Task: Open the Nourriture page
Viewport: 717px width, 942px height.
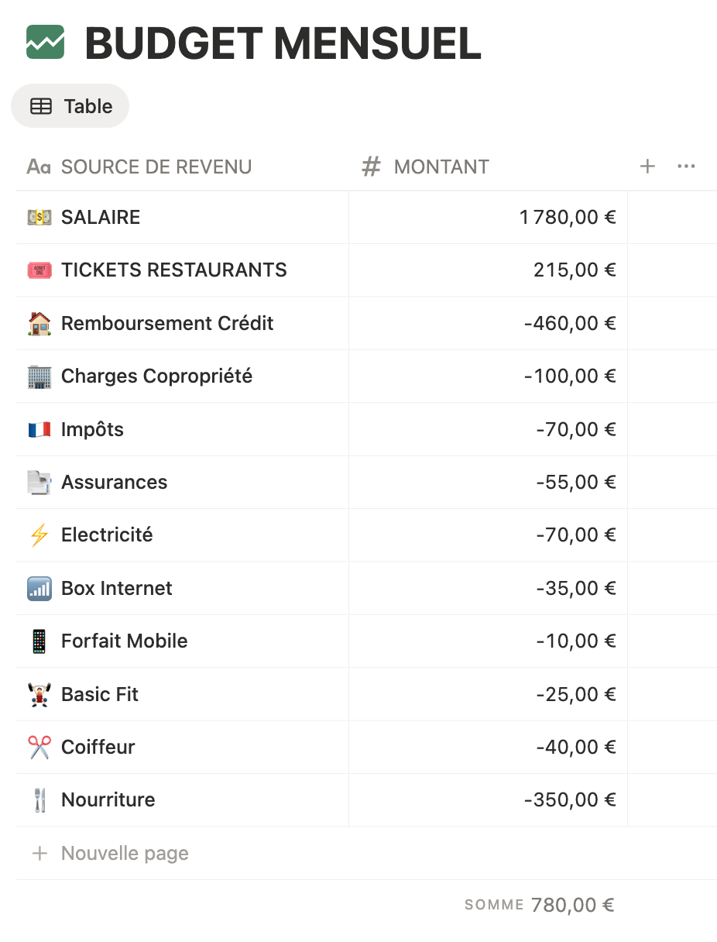Action: [x=108, y=800]
